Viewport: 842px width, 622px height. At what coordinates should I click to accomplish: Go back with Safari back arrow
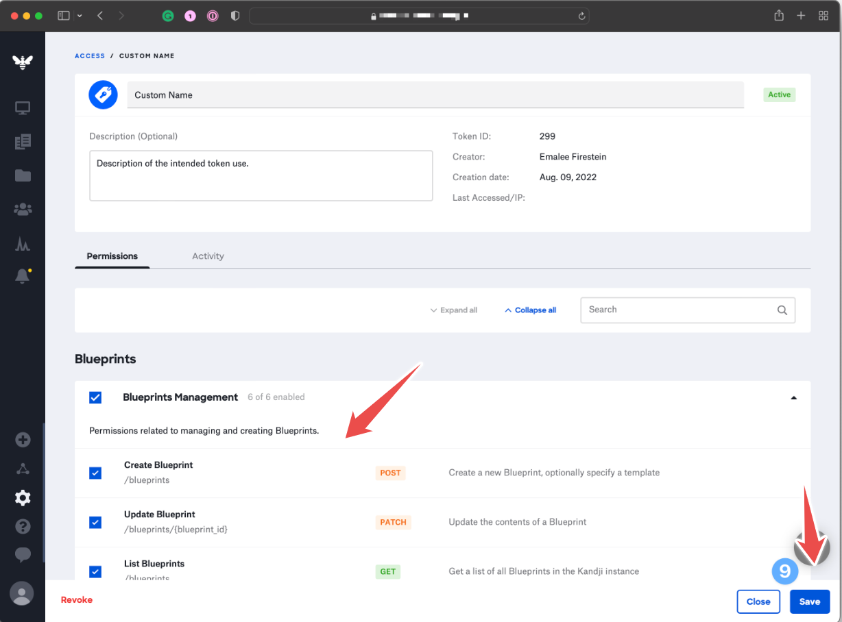[x=100, y=16]
